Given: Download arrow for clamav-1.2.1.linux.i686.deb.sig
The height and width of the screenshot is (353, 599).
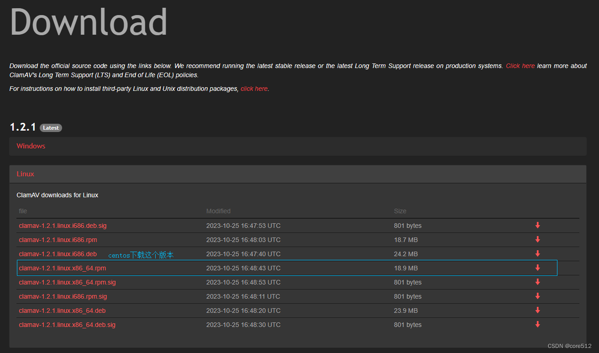Looking at the screenshot, I should pos(538,225).
